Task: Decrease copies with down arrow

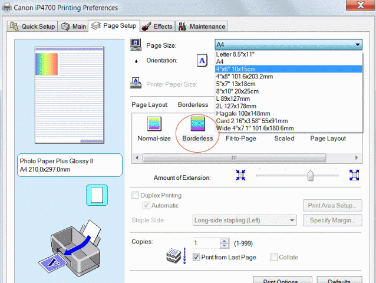Action: point(225,246)
